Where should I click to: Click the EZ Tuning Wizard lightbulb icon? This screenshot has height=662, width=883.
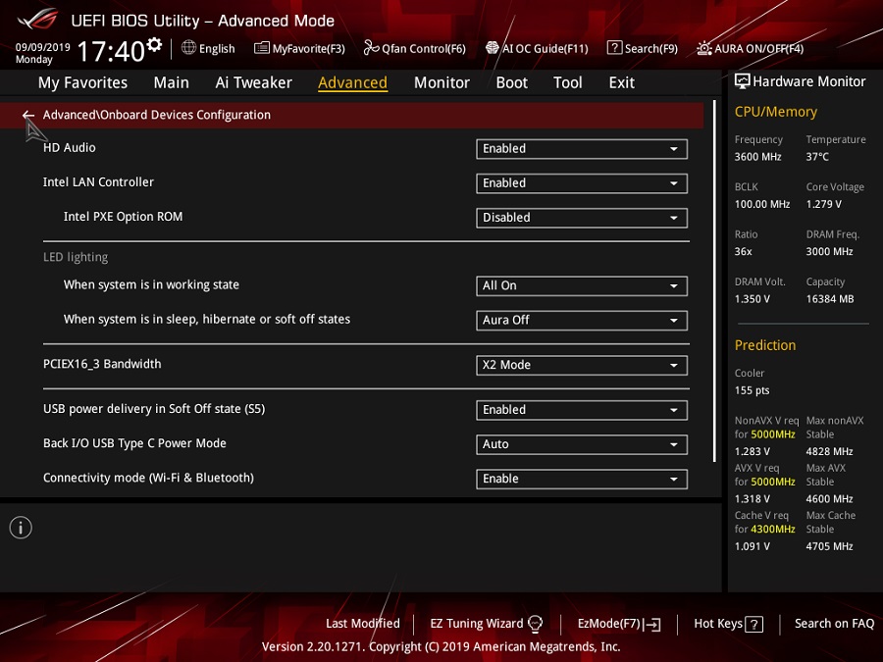535,624
